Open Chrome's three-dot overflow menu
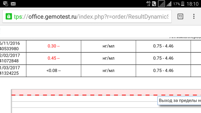Viewport: 201px width, 113px height. (x=194, y=16)
